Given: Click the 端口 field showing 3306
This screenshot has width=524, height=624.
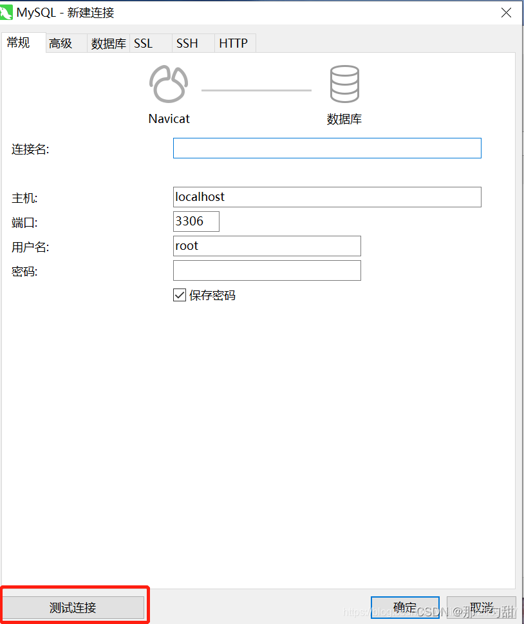Looking at the screenshot, I should (x=196, y=222).
